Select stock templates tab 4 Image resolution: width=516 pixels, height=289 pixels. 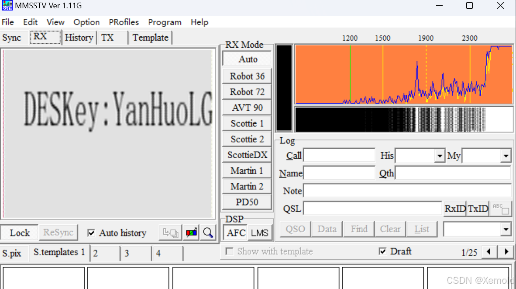tap(167, 254)
